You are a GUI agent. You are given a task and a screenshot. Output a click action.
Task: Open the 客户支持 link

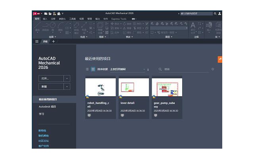coord(44,146)
